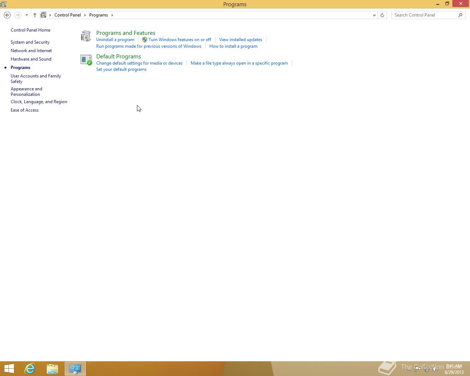Go to System and Security
This screenshot has width=470, height=376.
click(30, 42)
